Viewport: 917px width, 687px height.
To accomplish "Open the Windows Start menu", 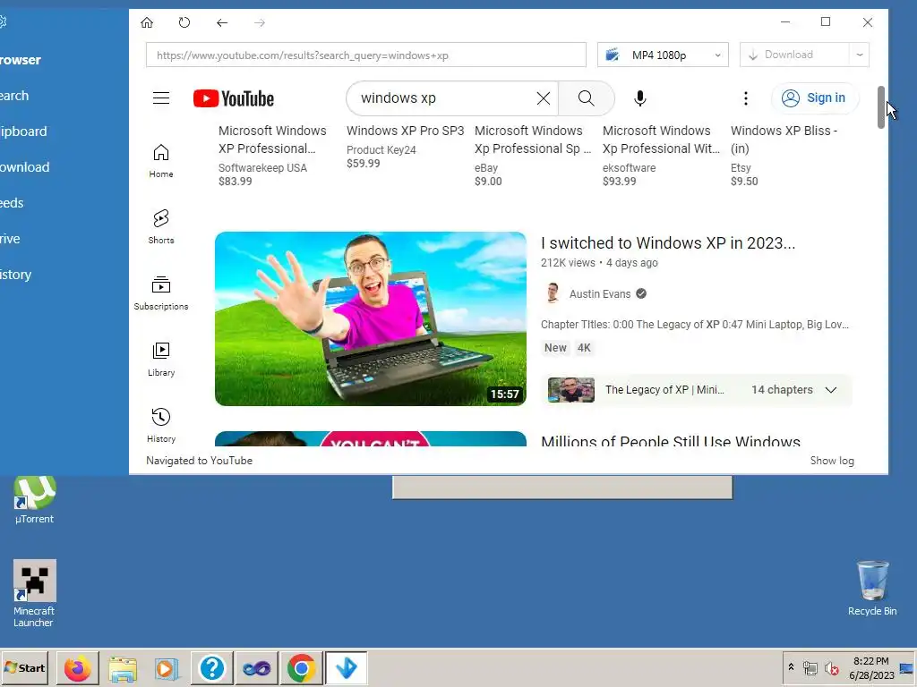I will click(24, 667).
